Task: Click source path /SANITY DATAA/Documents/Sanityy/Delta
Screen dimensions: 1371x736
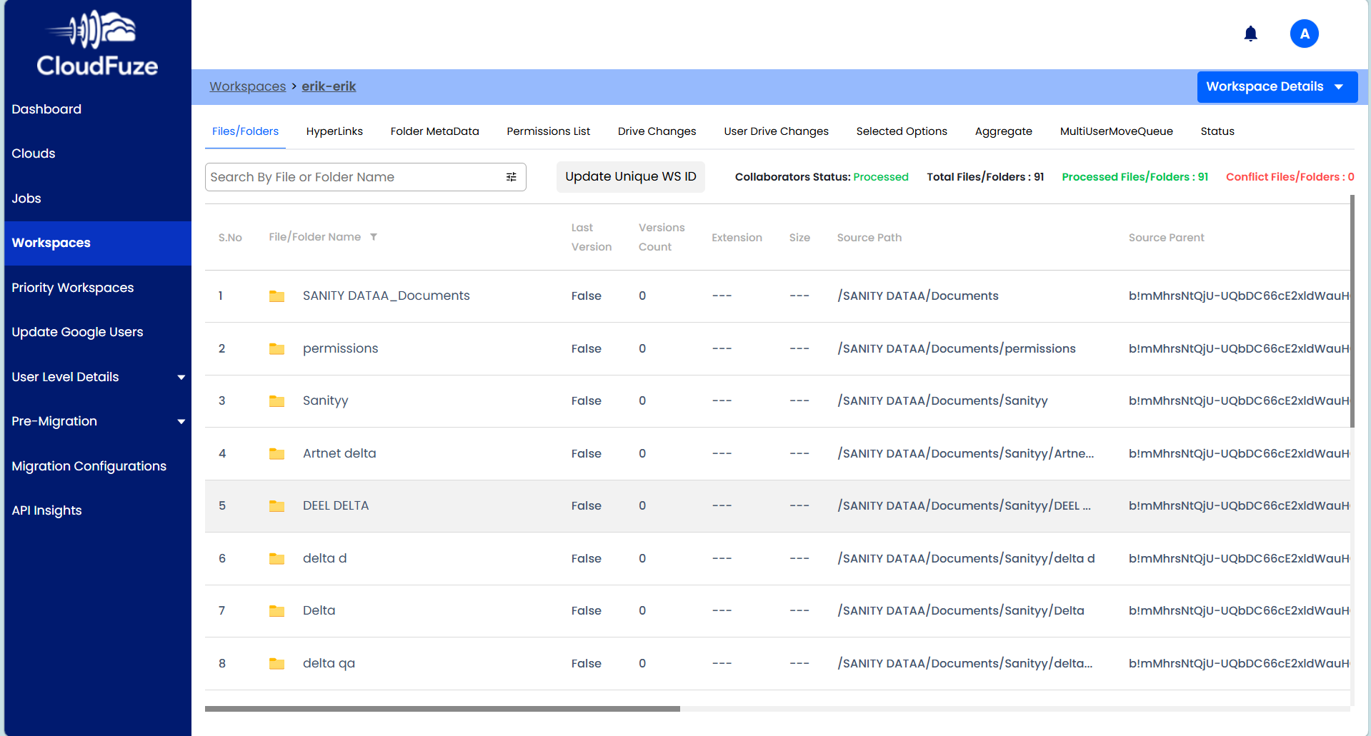Action: point(960,610)
